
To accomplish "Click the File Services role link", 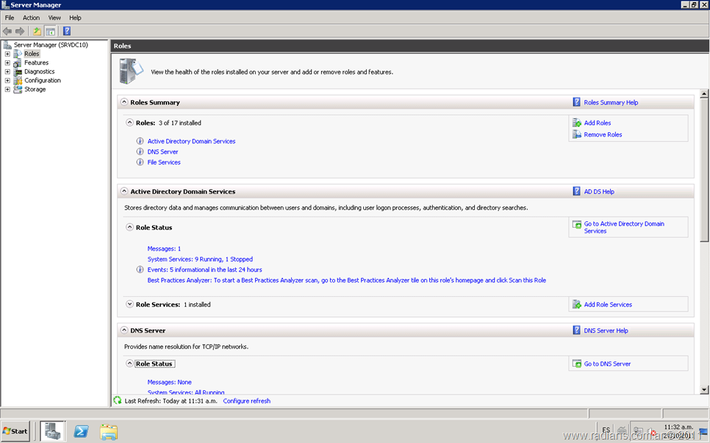I will click(164, 163).
